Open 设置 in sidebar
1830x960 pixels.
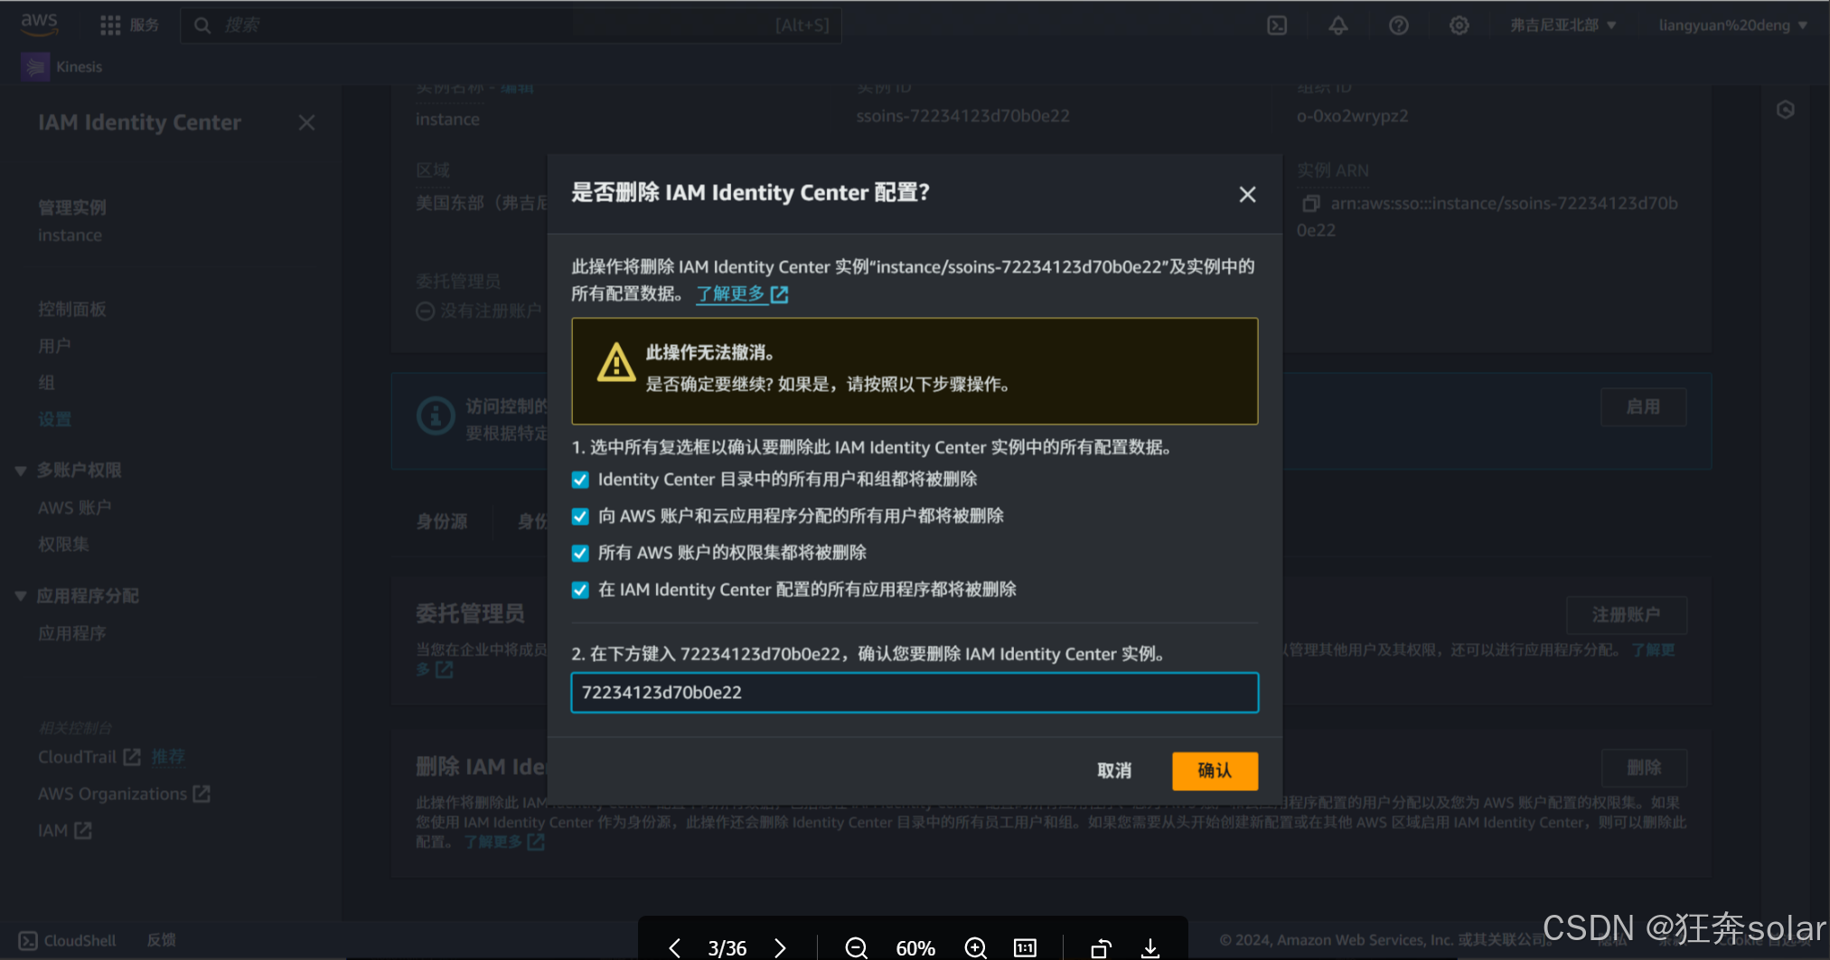pos(54,419)
